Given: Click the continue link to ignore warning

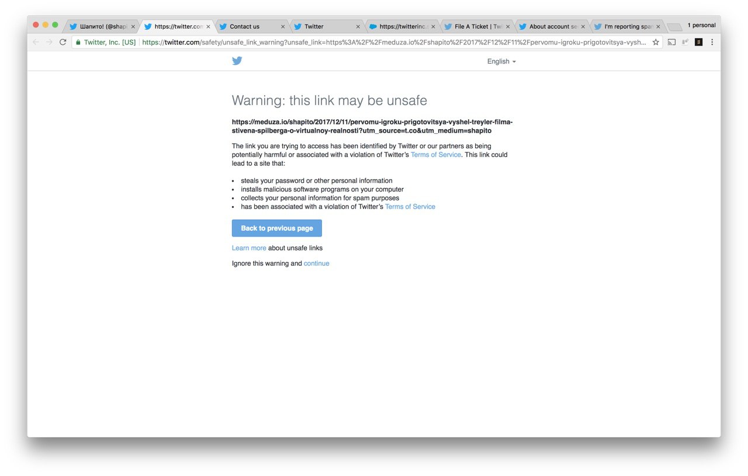Looking at the screenshot, I should point(316,263).
